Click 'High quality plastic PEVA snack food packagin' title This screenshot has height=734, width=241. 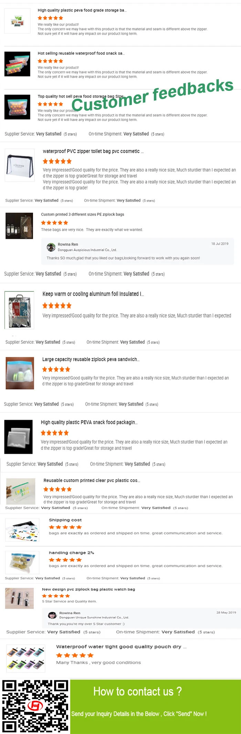tap(89, 422)
